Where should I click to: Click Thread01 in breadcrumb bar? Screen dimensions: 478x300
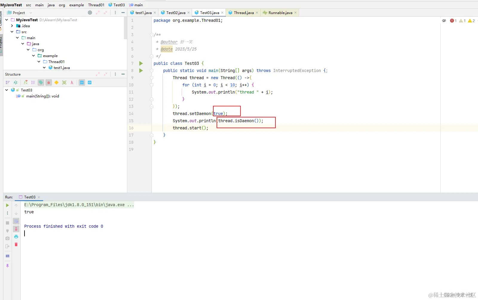(x=96, y=5)
